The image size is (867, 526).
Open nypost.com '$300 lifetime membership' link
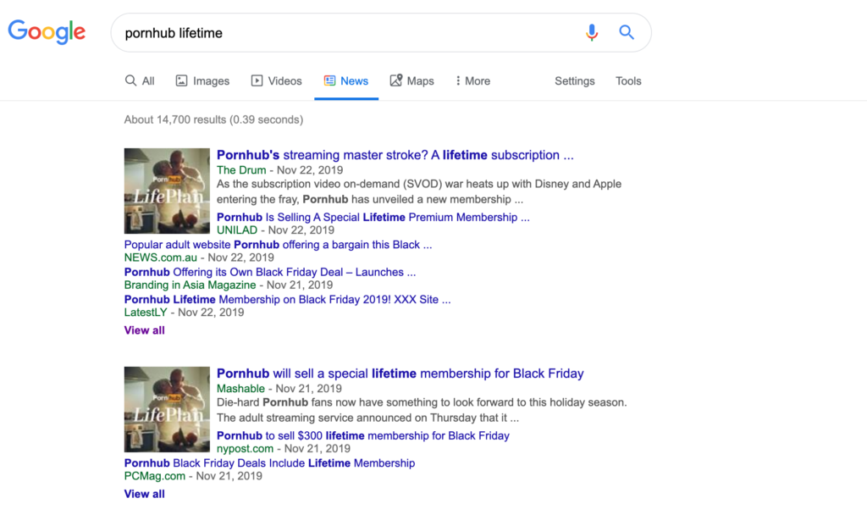point(362,435)
